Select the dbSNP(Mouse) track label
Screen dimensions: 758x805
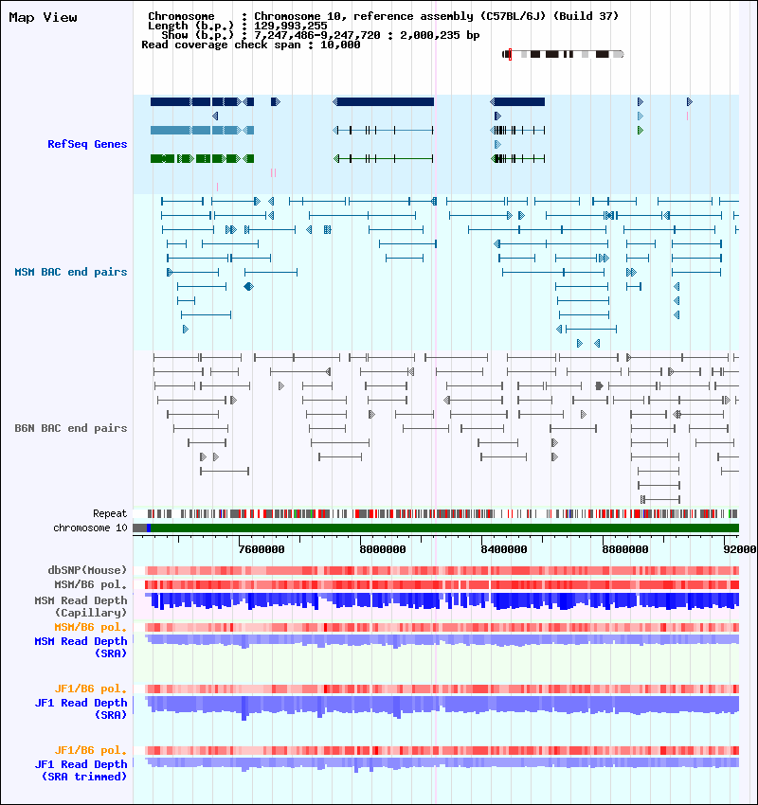click(87, 570)
